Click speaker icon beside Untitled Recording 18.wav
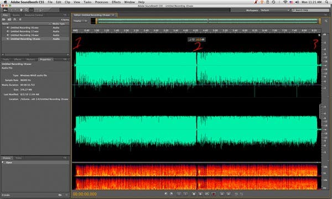332x199 pixels. point(8,35)
